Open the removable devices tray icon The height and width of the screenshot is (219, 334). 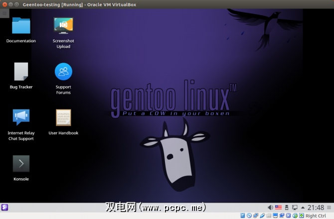[287, 208]
